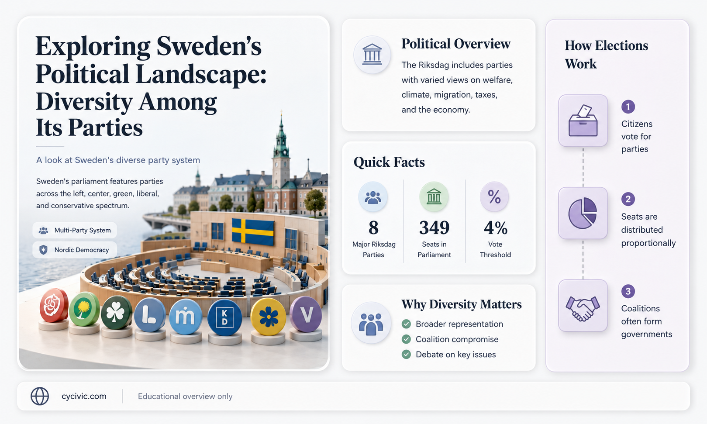The height and width of the screenshot is (424, 707).
Task: Click the number 8 statistic
Action: 373,228
